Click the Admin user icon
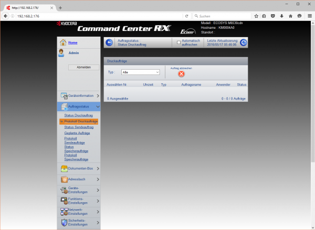Screen dimensions: 315x230 click(63, 53)
